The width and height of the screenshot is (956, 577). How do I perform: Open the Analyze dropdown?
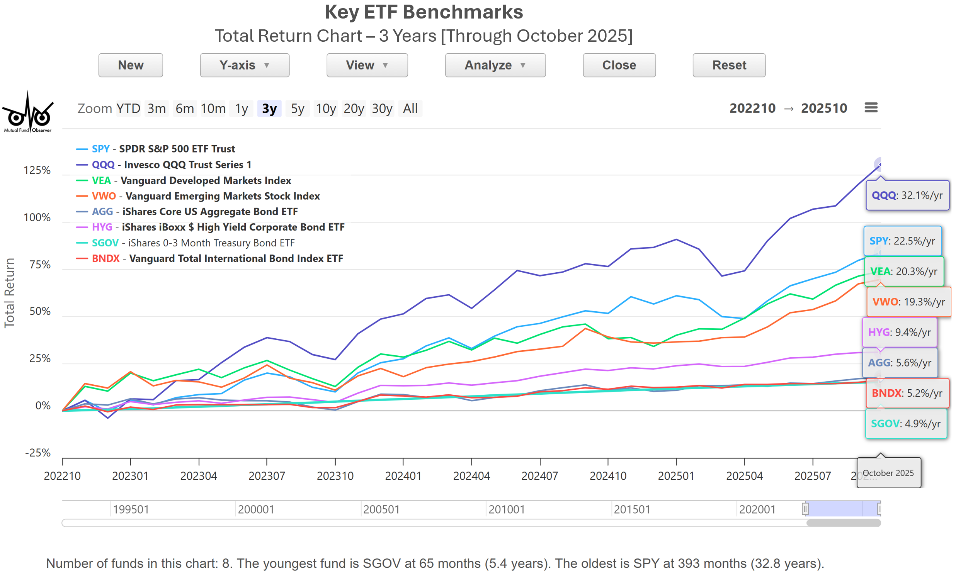(495, 65)
